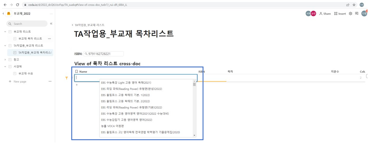371x147 pixels.
Task: Open the 참고 page
Action: point(16,60)
